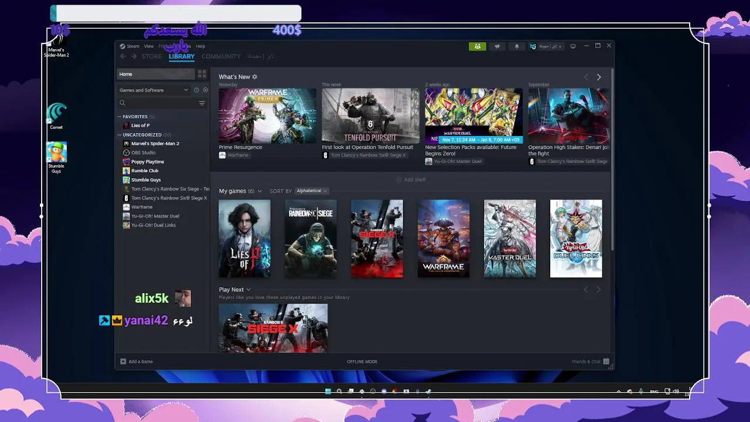Click the microphone icon in system tray
Image resolution: width=750 pixels, height=422 pixels.
642,391
